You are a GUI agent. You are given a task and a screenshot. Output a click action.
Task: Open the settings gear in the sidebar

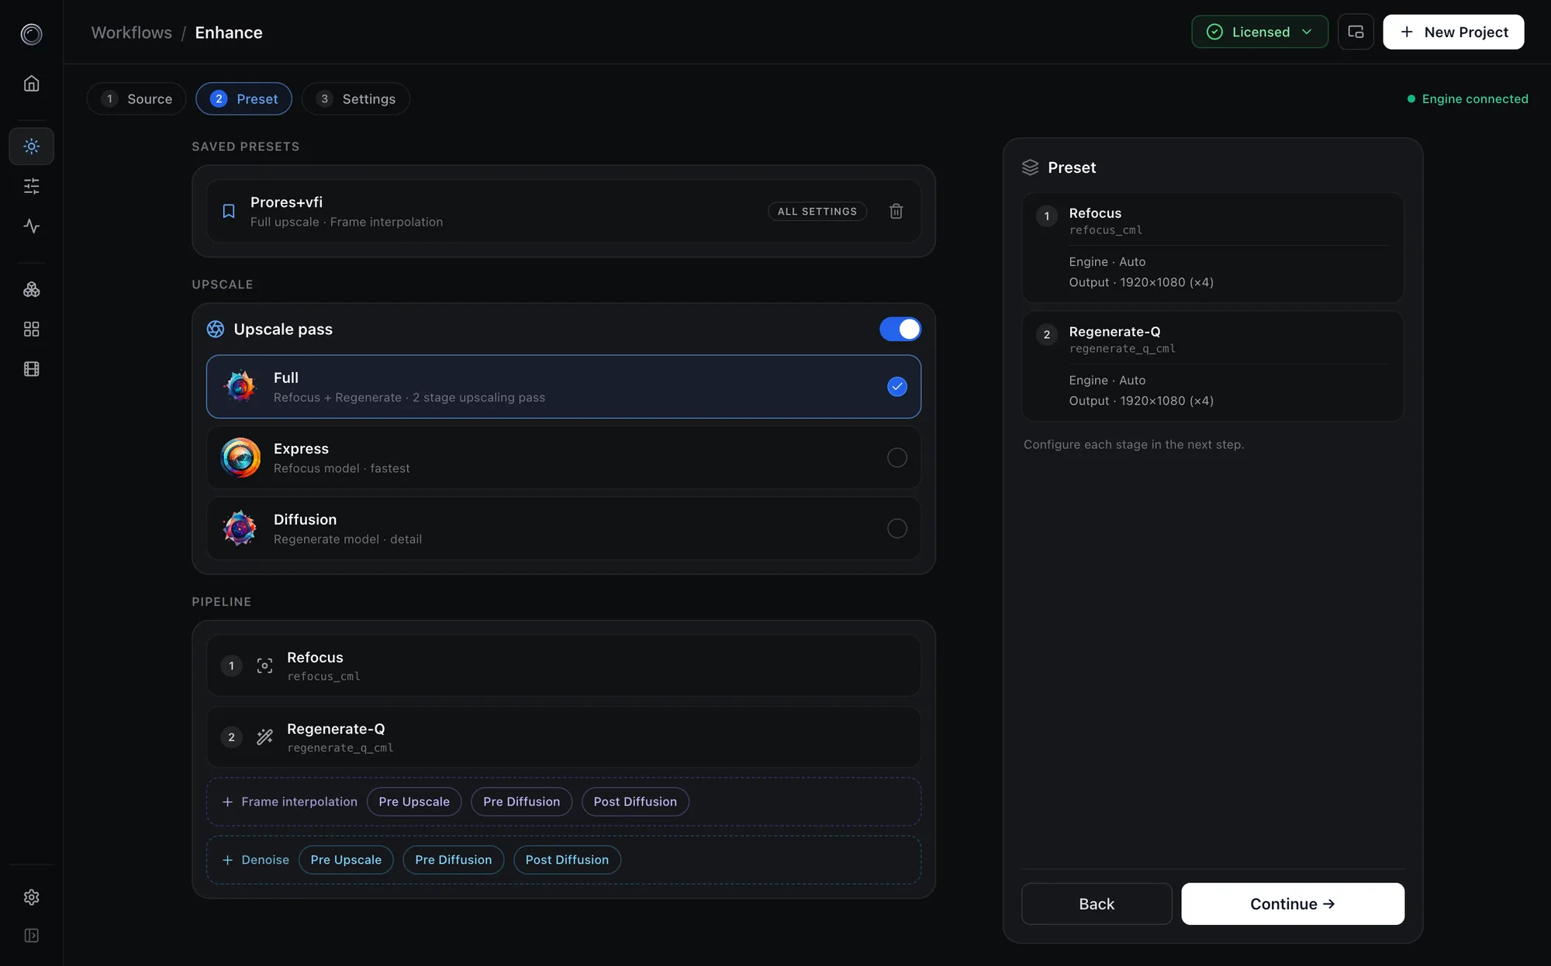pyautogui.click(x=31, y=897)
